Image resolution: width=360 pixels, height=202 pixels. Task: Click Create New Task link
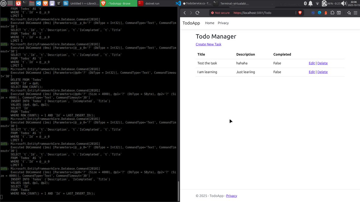pyautogui.click(x=208, y=44)
